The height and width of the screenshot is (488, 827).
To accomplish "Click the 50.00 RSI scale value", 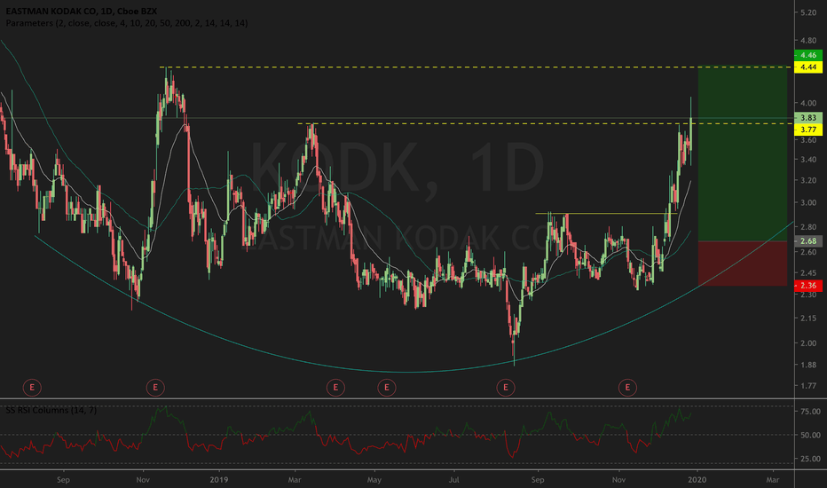I will 810,436.
